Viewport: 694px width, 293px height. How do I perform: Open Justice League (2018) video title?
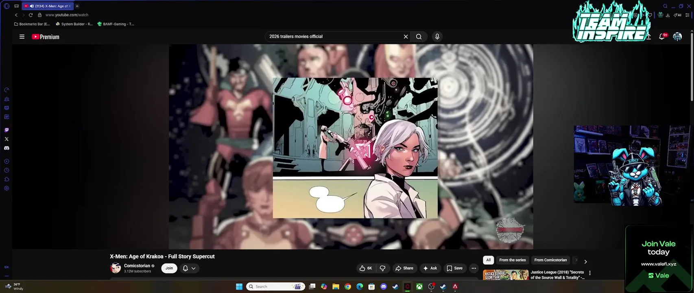point(557,275)
